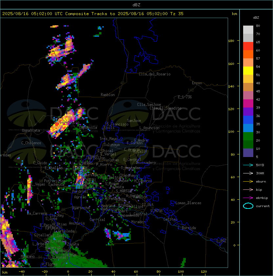
Task: Click the '50YD' legend label
Action: [260, 165]
